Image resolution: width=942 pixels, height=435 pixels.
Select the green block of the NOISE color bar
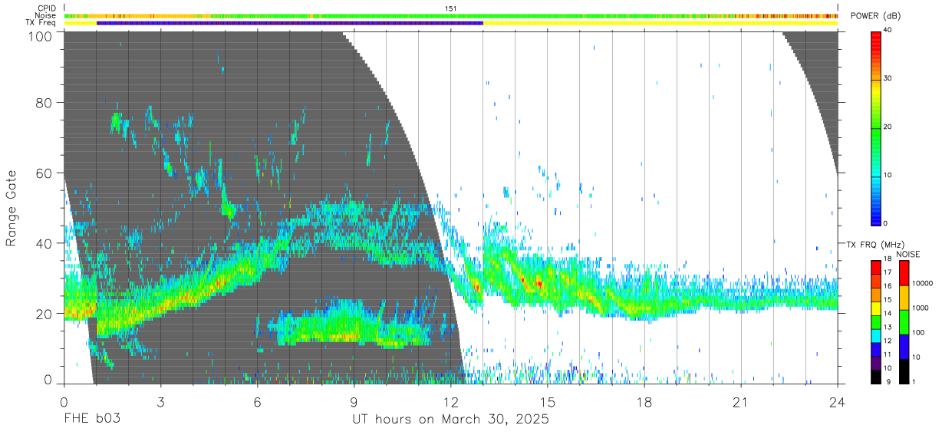pos(904,322)
